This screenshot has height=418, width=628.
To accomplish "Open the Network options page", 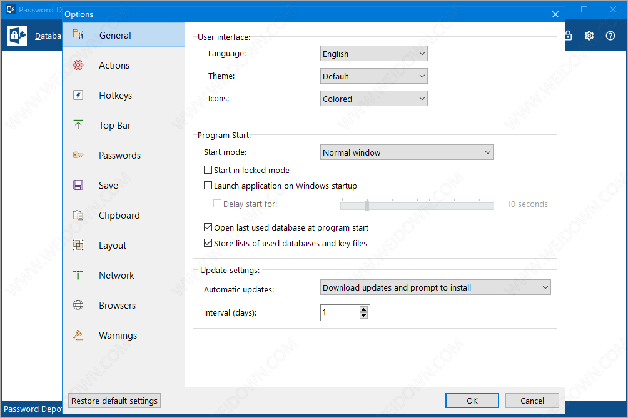I will 124,275.
